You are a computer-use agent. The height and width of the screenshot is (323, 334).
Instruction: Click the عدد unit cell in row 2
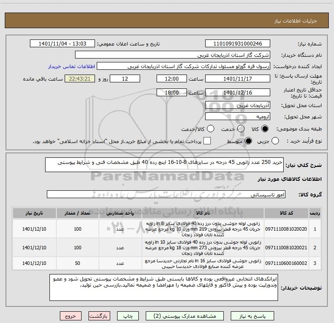point(120,248)
